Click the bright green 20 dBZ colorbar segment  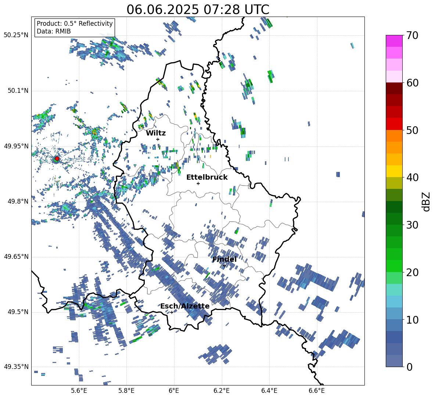coord(394,266)
